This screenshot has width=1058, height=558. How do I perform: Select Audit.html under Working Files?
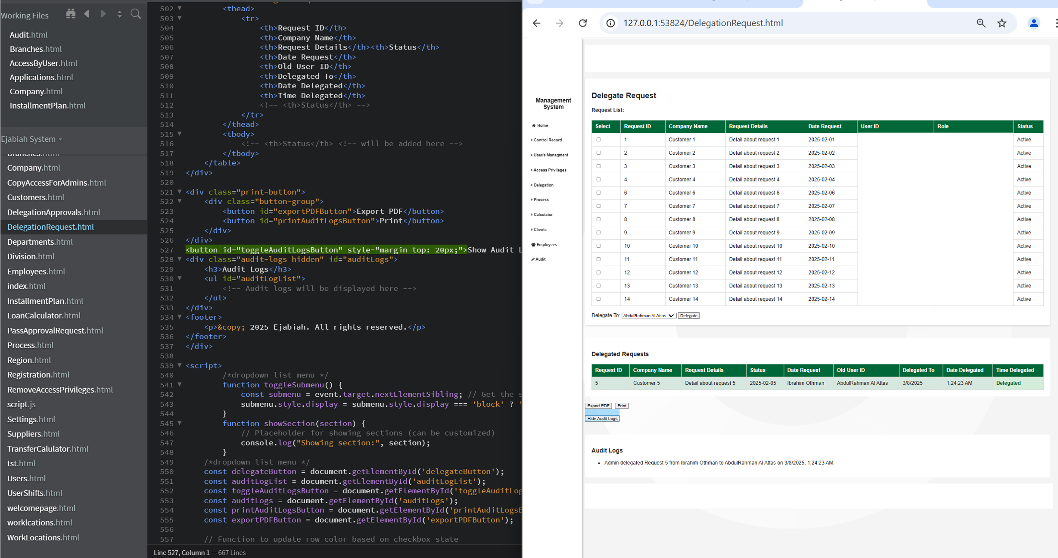click(x=28, y=34)
